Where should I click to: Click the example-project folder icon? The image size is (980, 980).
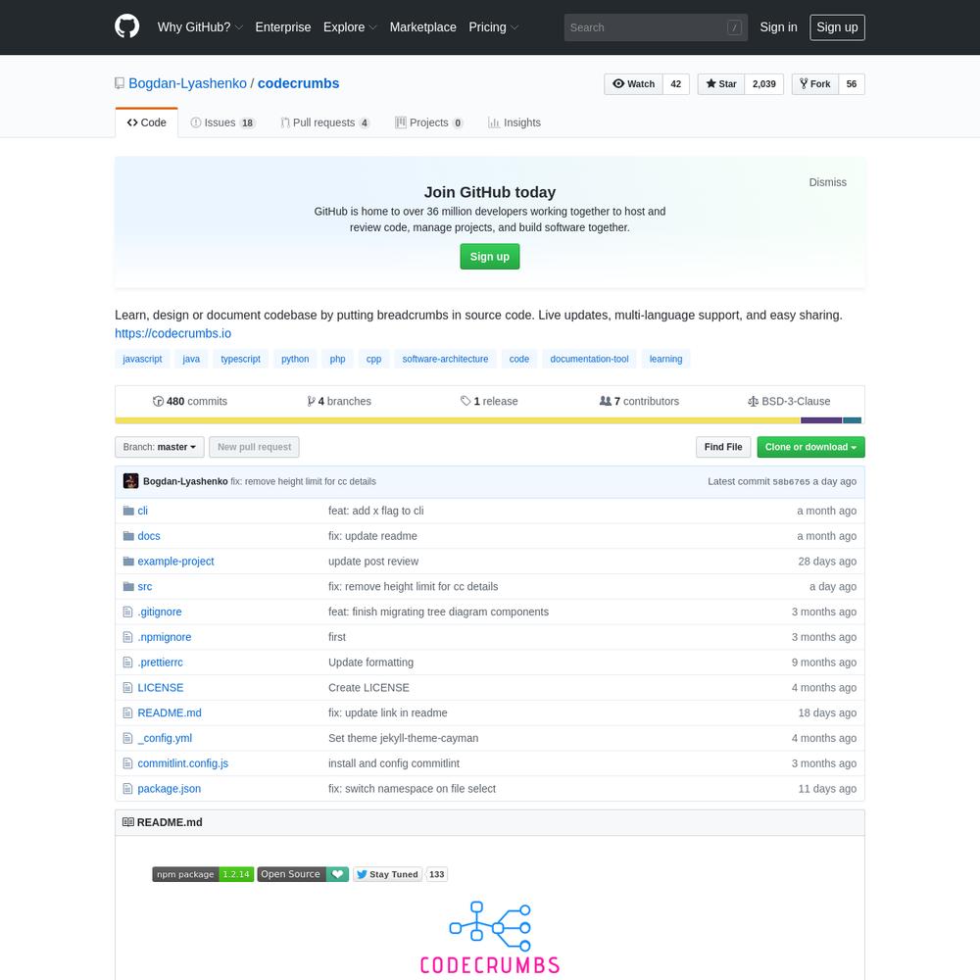128,562
